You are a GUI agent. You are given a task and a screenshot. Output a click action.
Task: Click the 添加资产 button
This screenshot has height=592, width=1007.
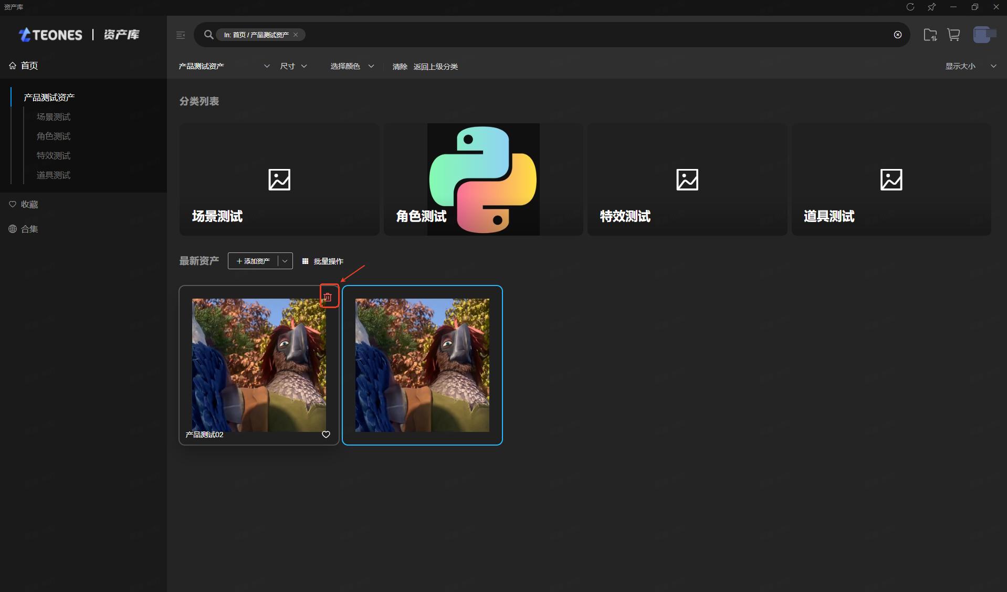[x=253, y=261]
